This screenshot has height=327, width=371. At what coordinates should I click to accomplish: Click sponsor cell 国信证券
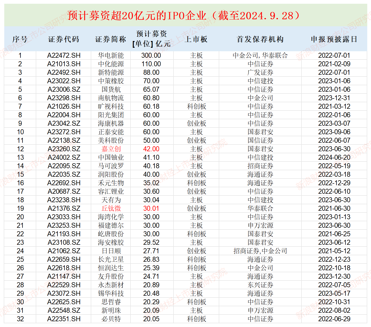pyautogui.click(x=260, y=140)
